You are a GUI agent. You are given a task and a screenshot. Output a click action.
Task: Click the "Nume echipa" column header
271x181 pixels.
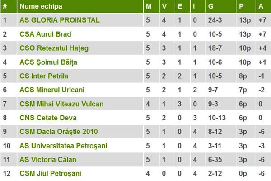[41, 6]
